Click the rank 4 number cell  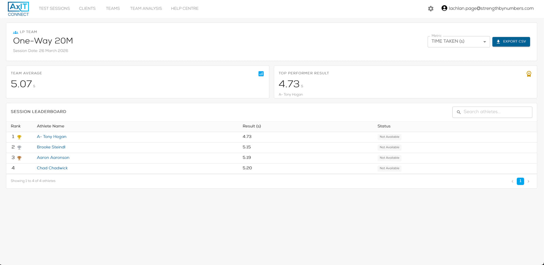[13, 168]
